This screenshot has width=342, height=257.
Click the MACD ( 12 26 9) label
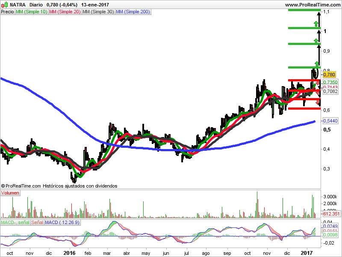click(x=62, y=222)
